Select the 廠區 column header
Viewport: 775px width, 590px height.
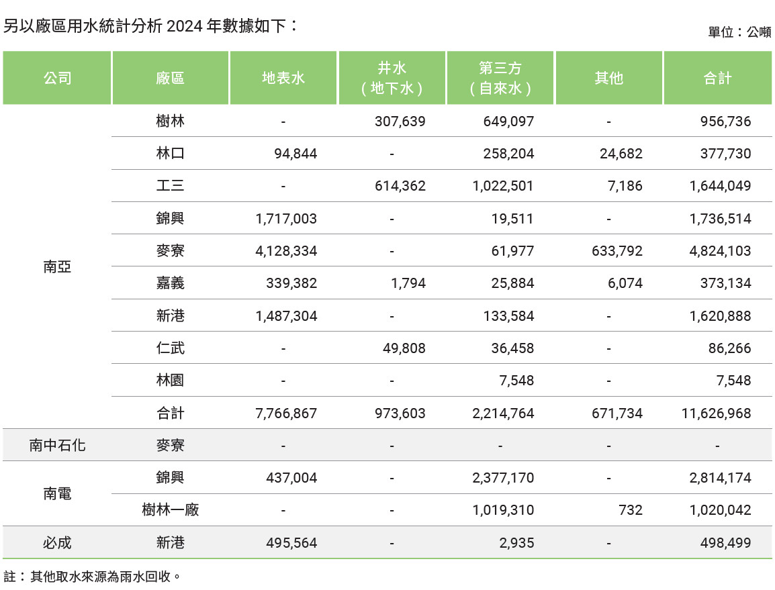pyautogui.click(x=170, y=77)
